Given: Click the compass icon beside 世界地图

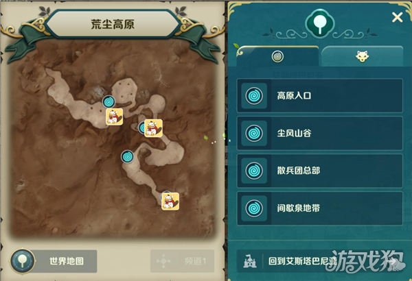Looking at the screenshot, I should click(x=23, y=261).
